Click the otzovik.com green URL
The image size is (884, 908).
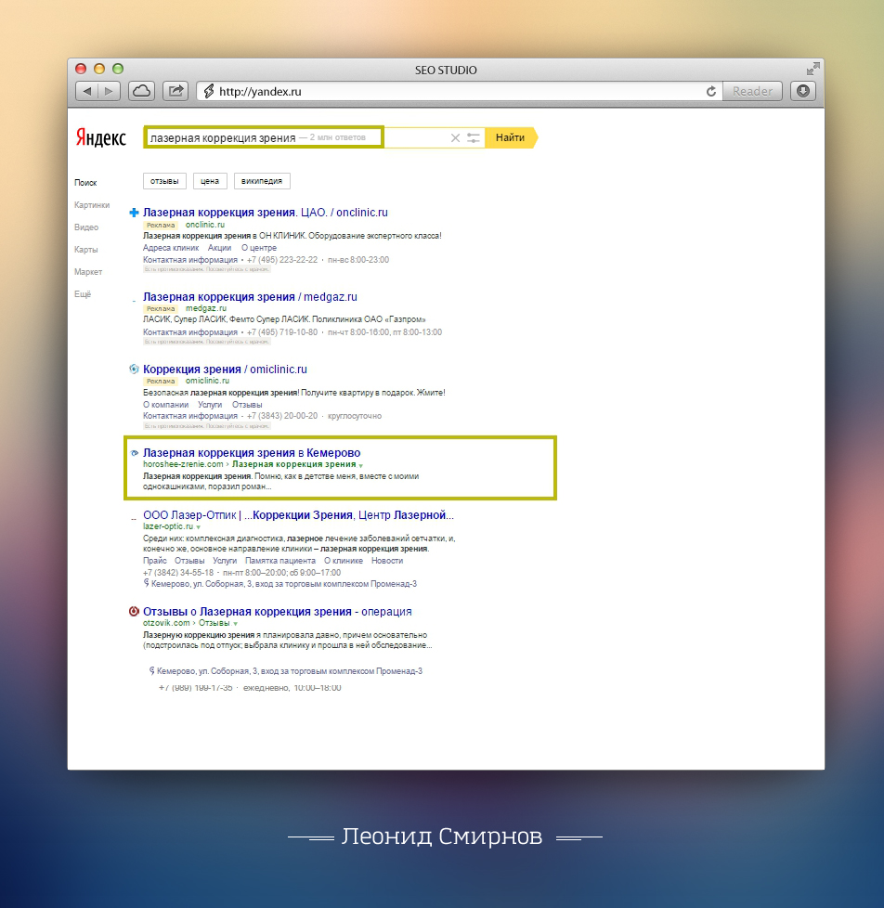coord(166,623)
